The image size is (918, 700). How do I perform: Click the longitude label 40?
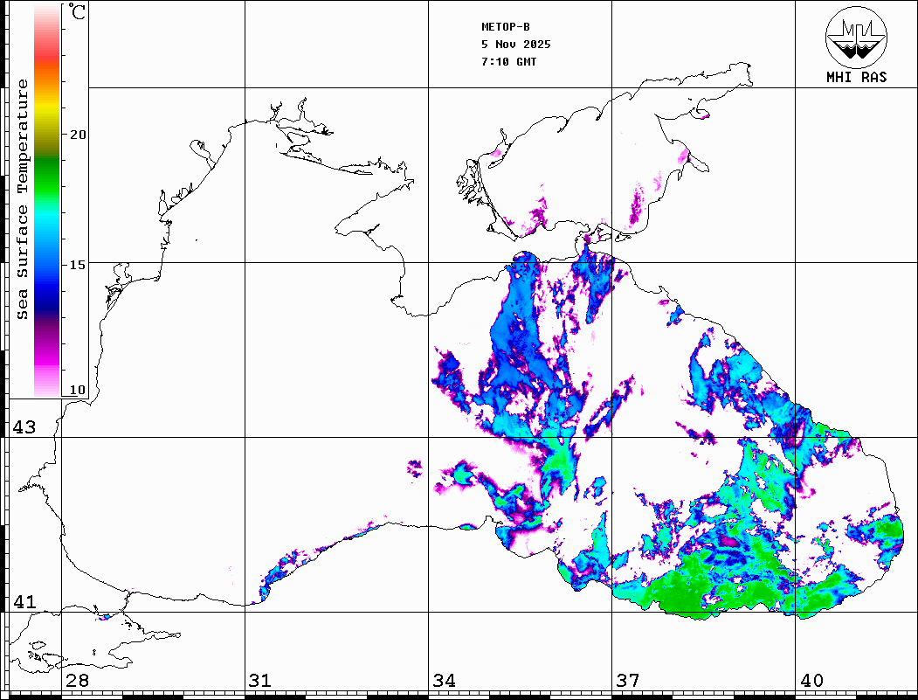point(811,681)
